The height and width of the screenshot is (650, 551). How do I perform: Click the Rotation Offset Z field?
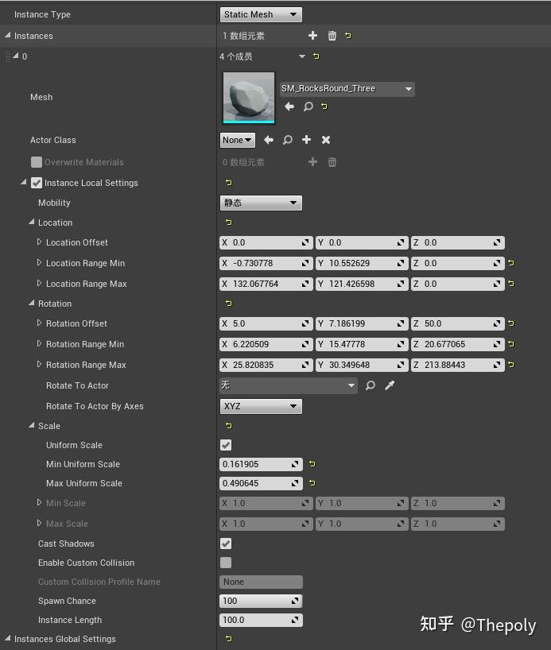(458, 323)
